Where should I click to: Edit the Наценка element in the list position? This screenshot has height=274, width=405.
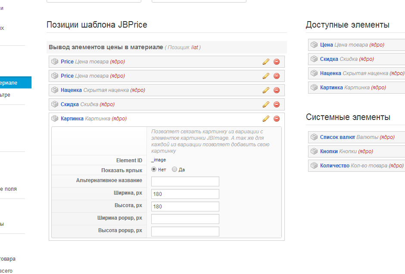tap(266, 90)
